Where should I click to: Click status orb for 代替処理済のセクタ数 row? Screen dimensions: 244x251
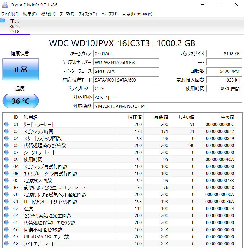[x=6, y=146]
